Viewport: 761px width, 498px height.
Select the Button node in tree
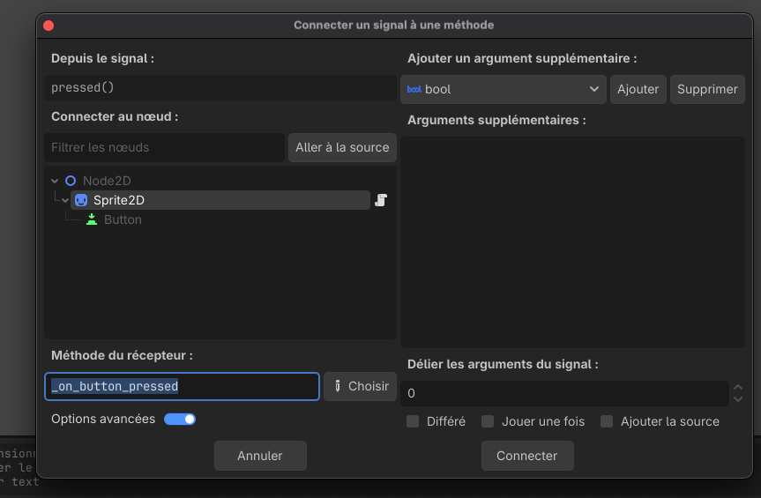123,219
